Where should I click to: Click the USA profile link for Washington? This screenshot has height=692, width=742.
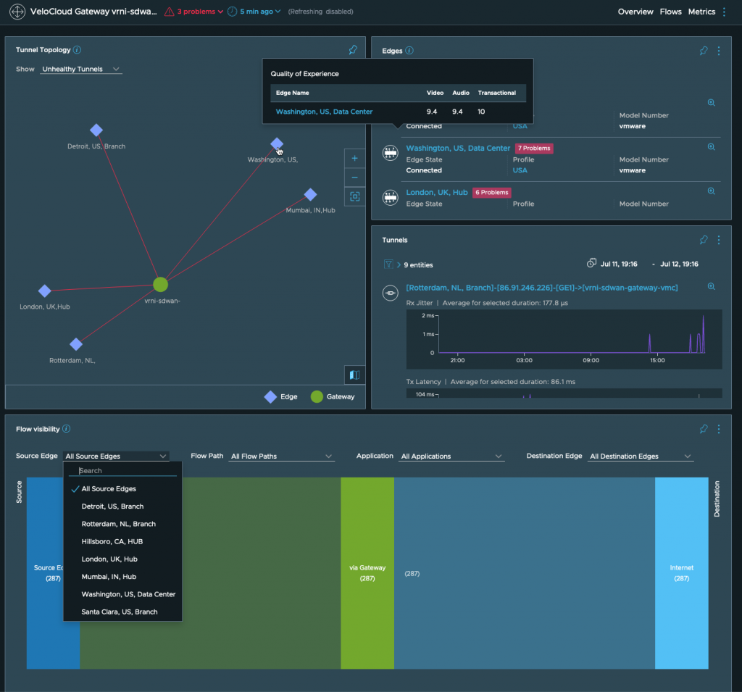(520, 170)
